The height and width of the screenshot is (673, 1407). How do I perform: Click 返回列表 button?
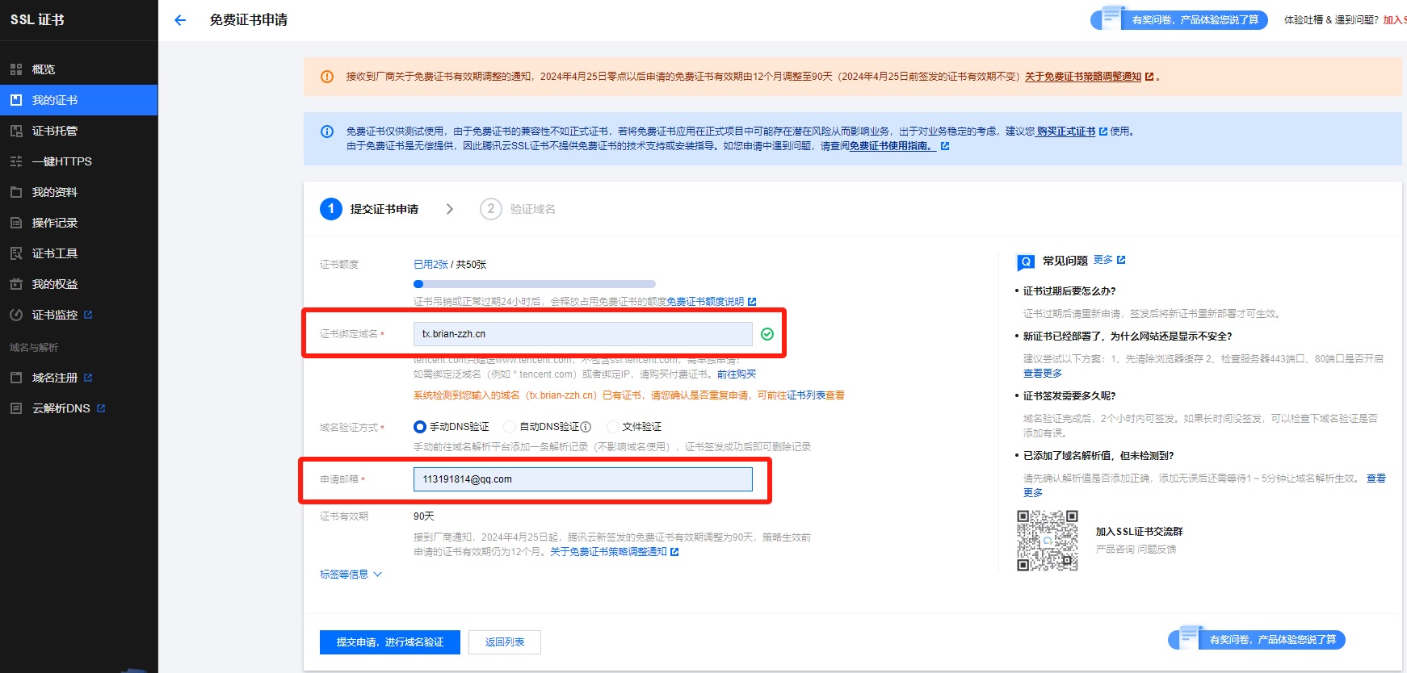(505, 642)
